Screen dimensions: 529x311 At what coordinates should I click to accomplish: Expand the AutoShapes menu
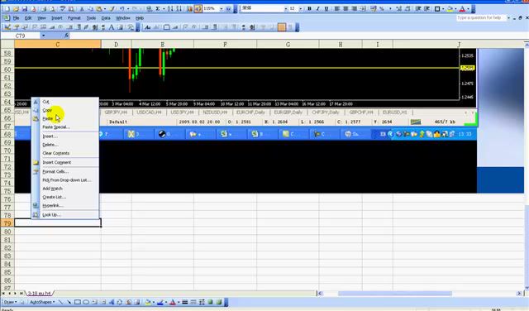42,302
